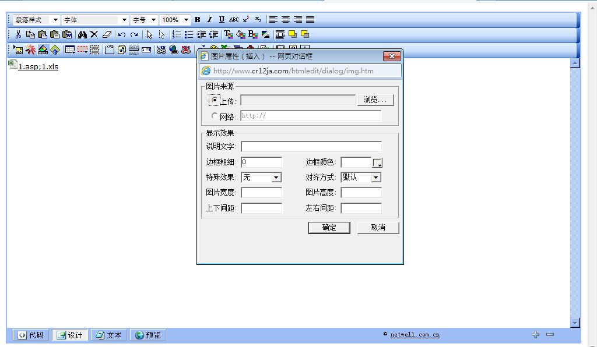597x347 pixels.
Task: Open the 边框颜色 color picker button
Action: click(x=377, y=162)
